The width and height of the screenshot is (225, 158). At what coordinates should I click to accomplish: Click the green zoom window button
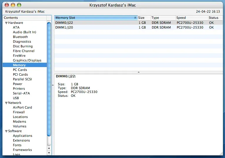[19, 5]
